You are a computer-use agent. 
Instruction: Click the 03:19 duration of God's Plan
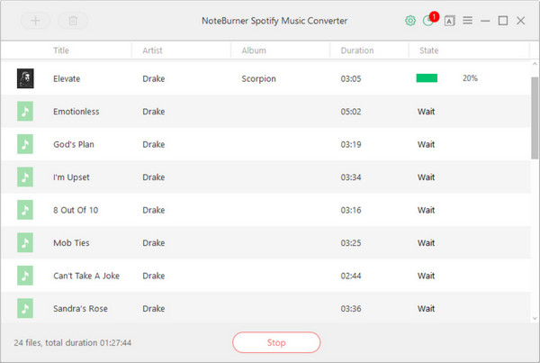(351, 144)
